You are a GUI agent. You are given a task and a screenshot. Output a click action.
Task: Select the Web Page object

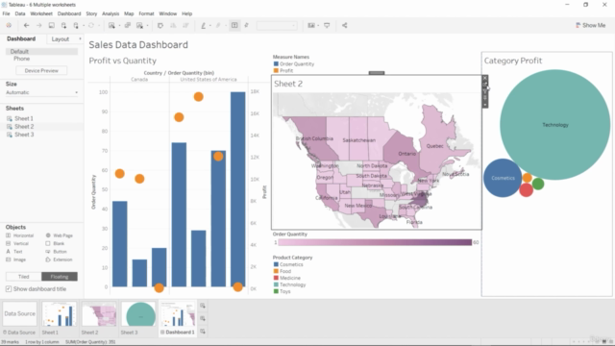(x=60, y=235)
